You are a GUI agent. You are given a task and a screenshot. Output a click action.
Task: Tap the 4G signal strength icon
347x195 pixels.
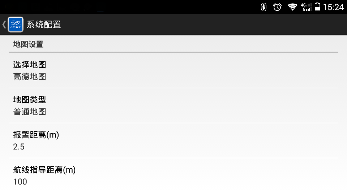[x=306, y=7]
